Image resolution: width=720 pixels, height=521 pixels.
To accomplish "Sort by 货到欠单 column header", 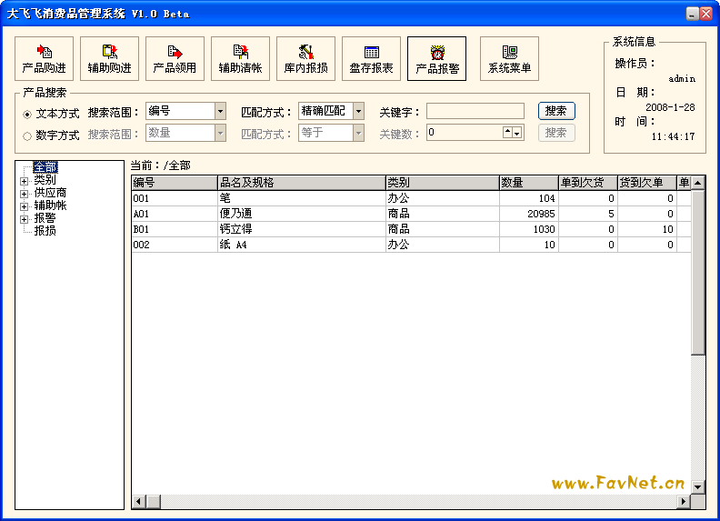I will [647, 183].
